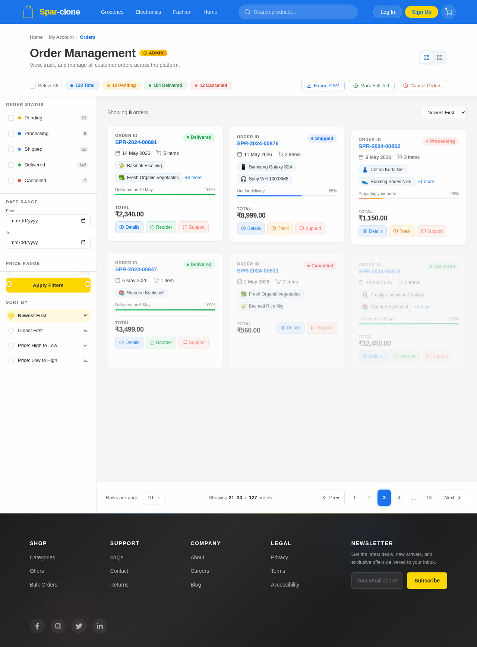Go to pagination page 4
The height and width of the screenshot is (647, 477).
click(x=399, y=498)
